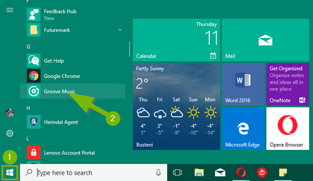Expand the Futuremark folder chevron
The image size is (313, 181).
[120, 30]
